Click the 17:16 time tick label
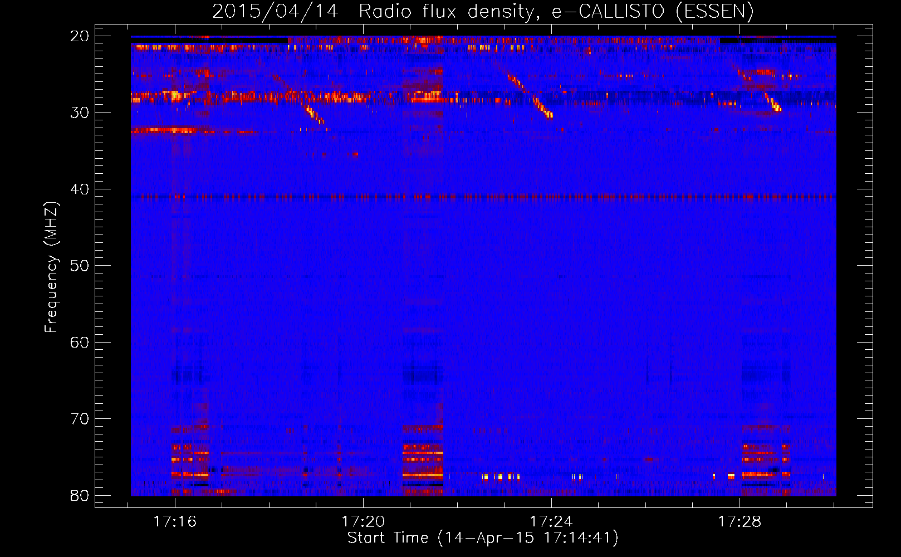This screenshot has height=557, width=901. click(x=175, y=522)
